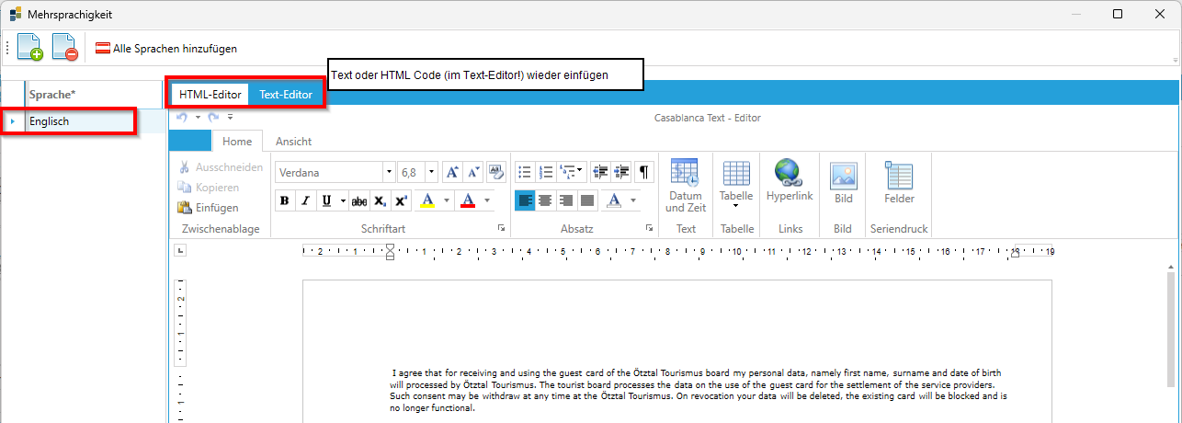Open the blue file menu button
1182x423 pixels.
tap(191, 141)
